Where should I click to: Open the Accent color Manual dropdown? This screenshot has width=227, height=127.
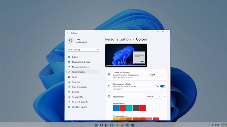[153, 97]
